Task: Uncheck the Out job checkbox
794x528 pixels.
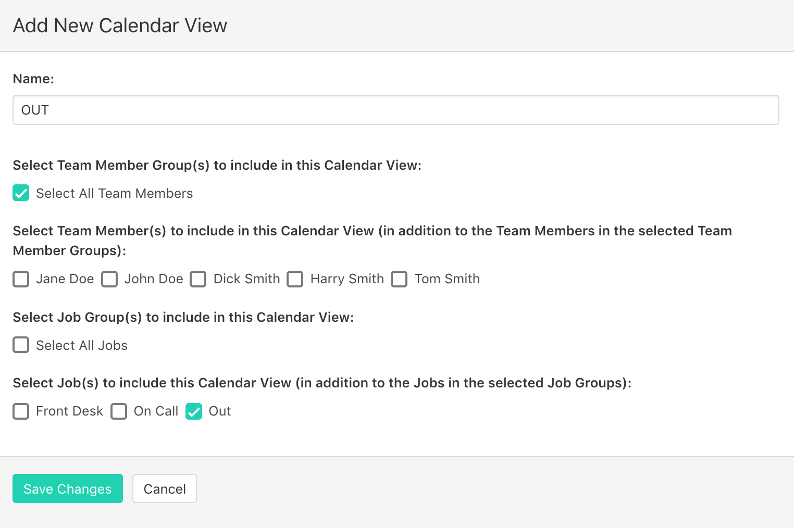Action: [x=194, y=411]
